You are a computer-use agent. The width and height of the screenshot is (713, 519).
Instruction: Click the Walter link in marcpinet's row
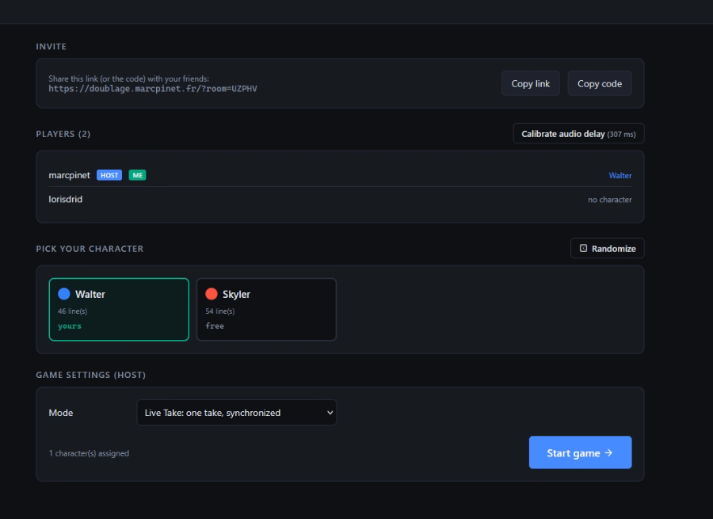point(620,176)
